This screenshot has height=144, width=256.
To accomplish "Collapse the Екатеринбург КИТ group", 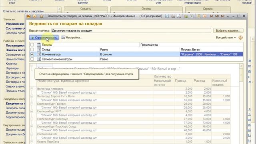I will 32,111.
